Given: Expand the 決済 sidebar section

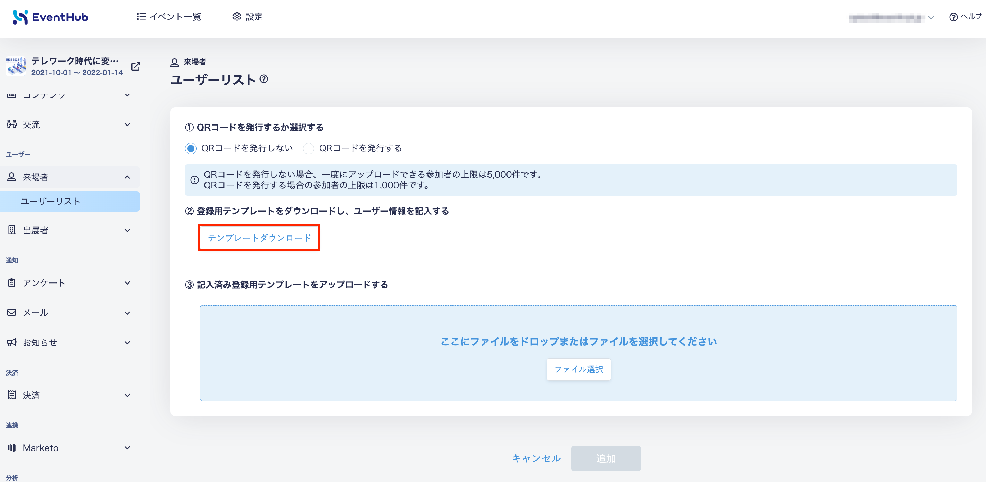Looking at the screenshot, I should [x=127, y=395].
